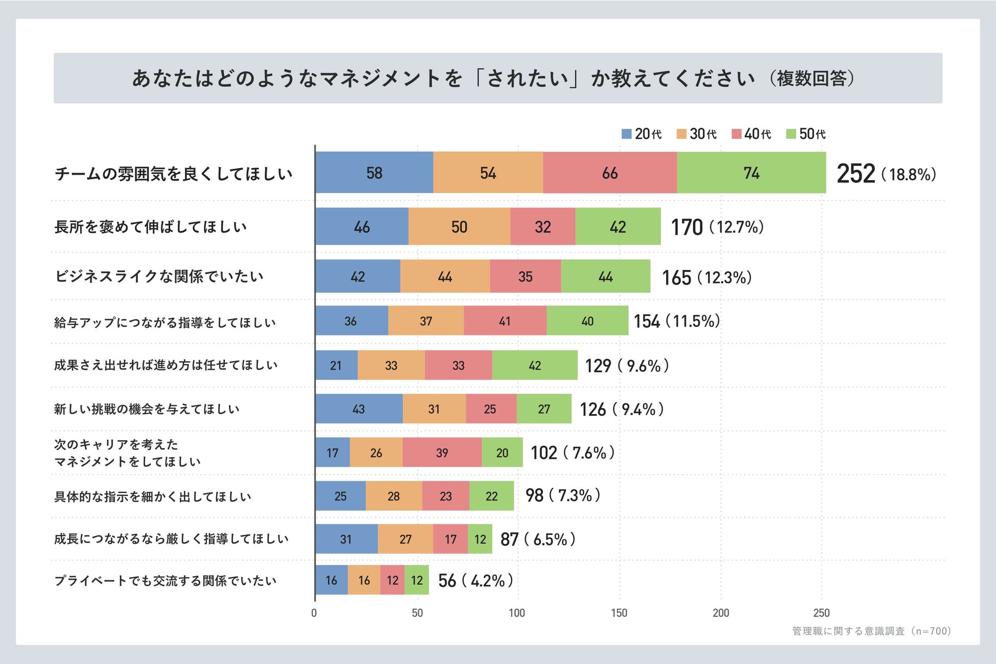Click the プライベートでも交流する関係でいたい label
996x664 pixels.
(165, 581)
